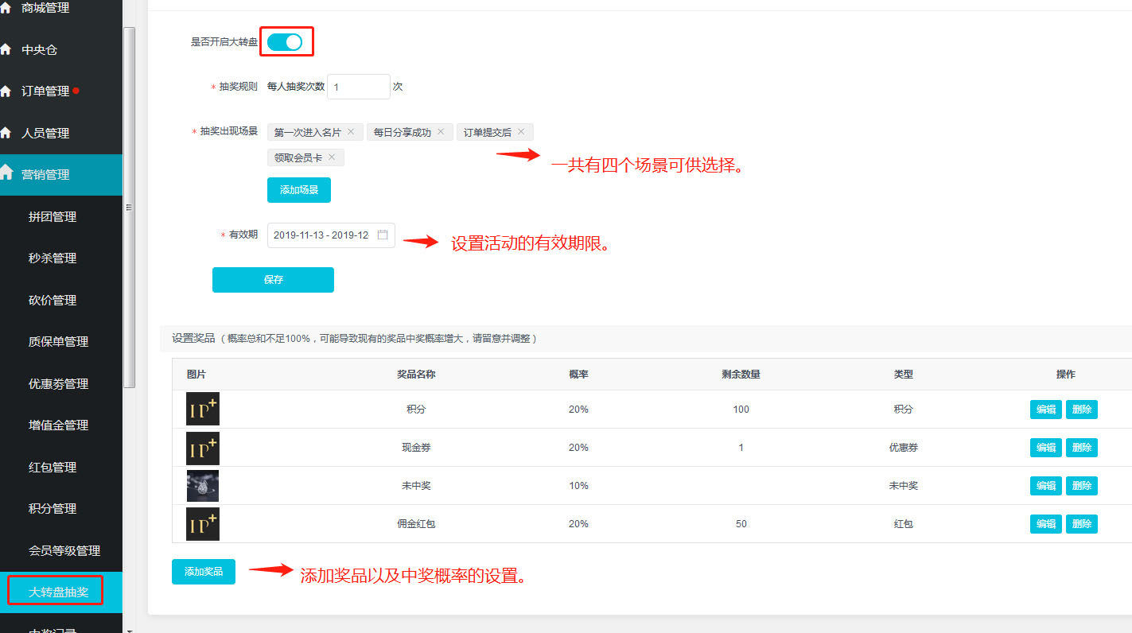Toggle the 是否开启大转盘 switch
This screenshot has width=1132, height=633.
coord(284,42)
